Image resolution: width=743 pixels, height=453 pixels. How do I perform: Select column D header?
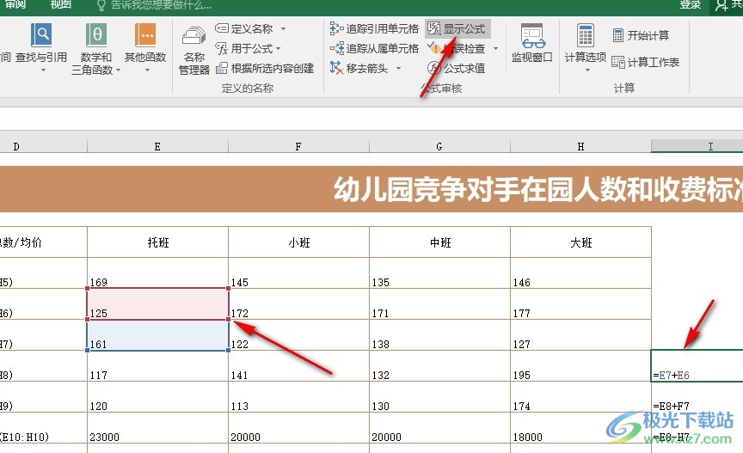[x=44, y=146]
